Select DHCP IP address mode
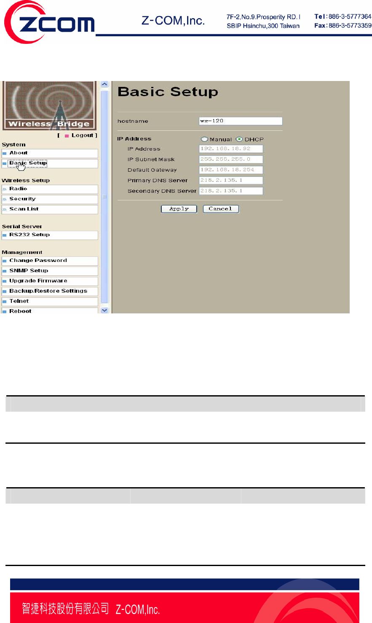 [239, 139]
